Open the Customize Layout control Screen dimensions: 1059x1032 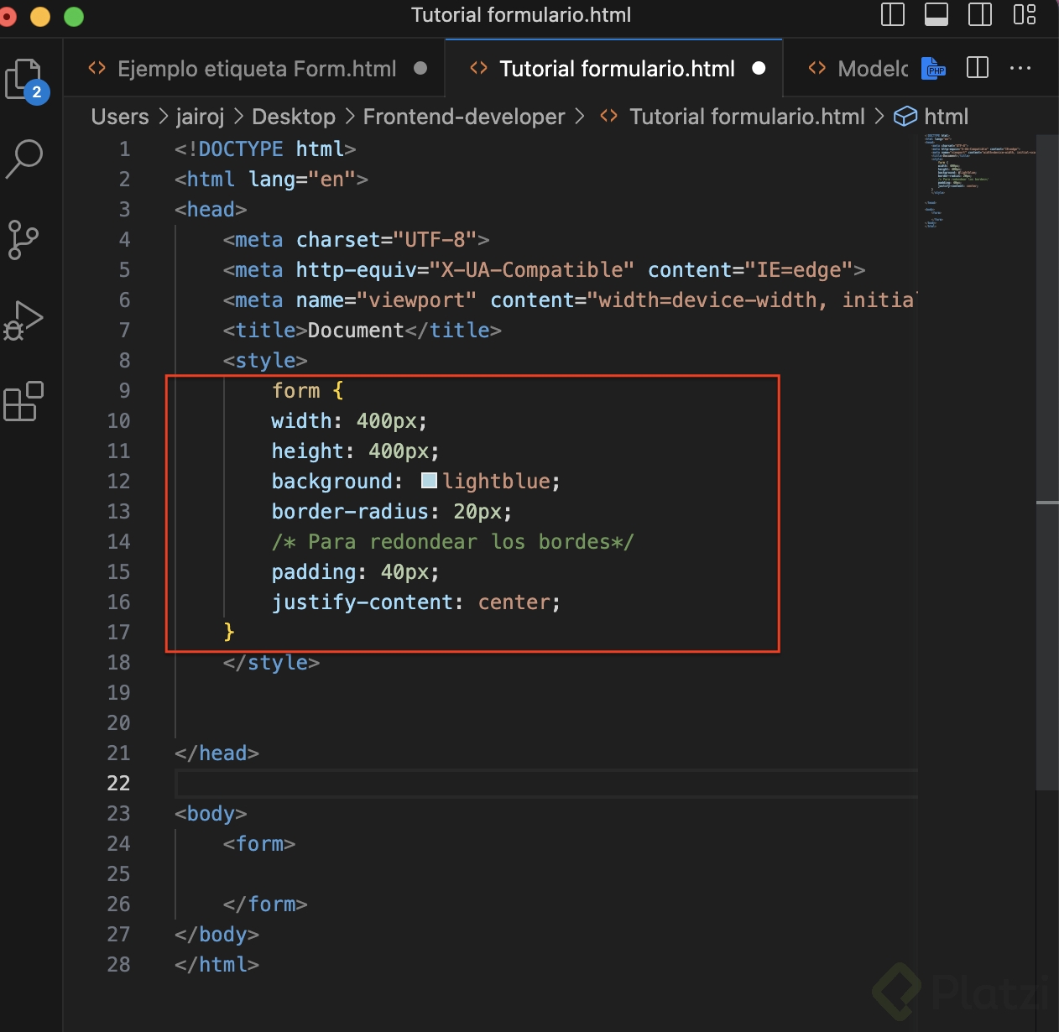point(1024,14)
